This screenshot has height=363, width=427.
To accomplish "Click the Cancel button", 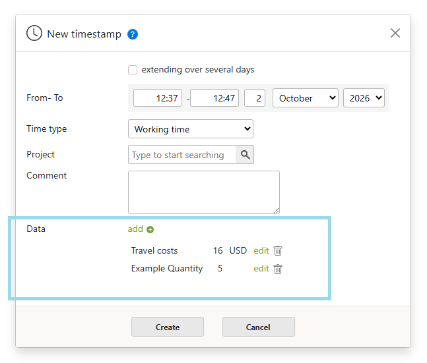I will [x=259, y=327].
